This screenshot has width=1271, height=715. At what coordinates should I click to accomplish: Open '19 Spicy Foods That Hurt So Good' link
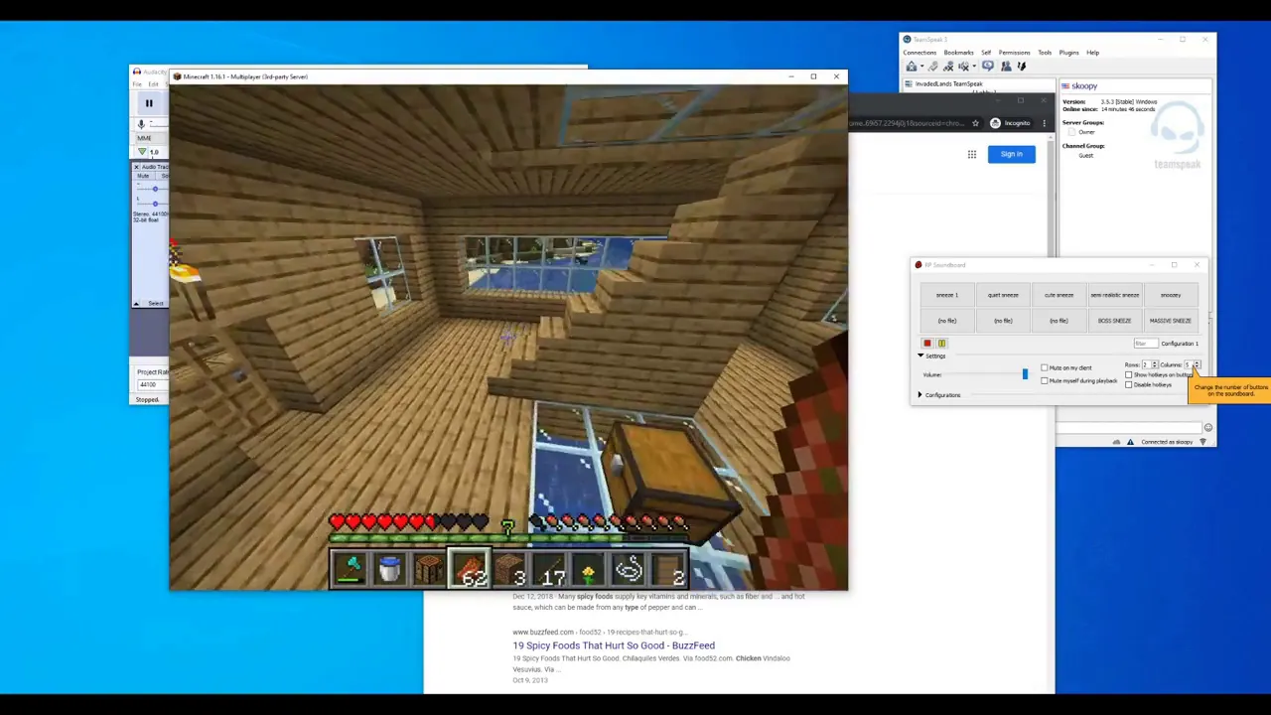[x=614, y=645]
